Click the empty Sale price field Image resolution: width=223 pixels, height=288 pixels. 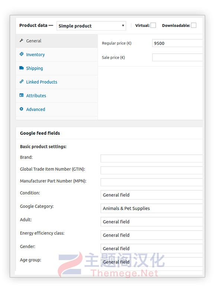(x=177, y=57)
